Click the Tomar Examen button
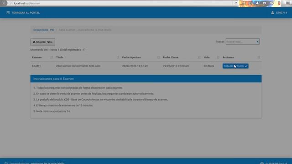 [235, 66]
